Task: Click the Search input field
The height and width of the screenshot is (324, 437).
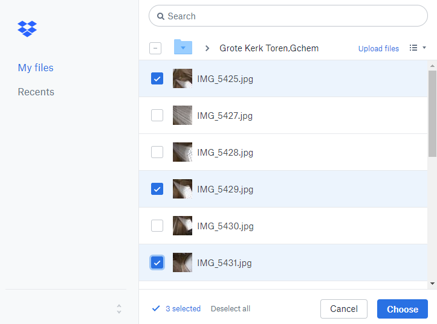Action: (288, 16)
